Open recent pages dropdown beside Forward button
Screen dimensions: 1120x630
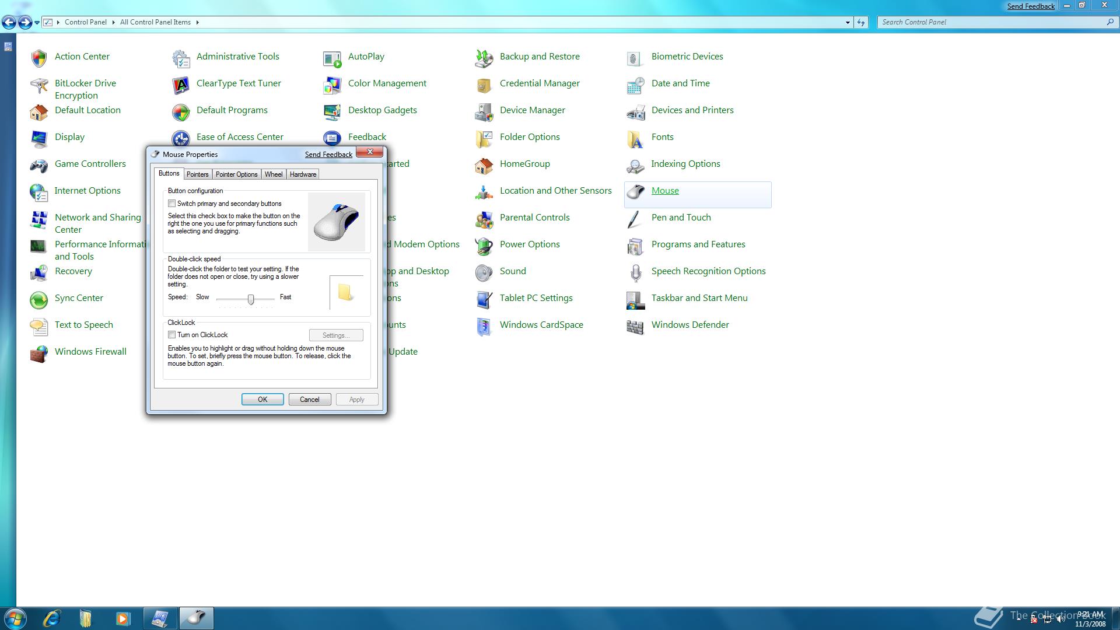(x=37, y=23)
